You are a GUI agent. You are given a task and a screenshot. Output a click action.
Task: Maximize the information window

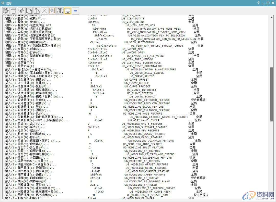point(268,3)
